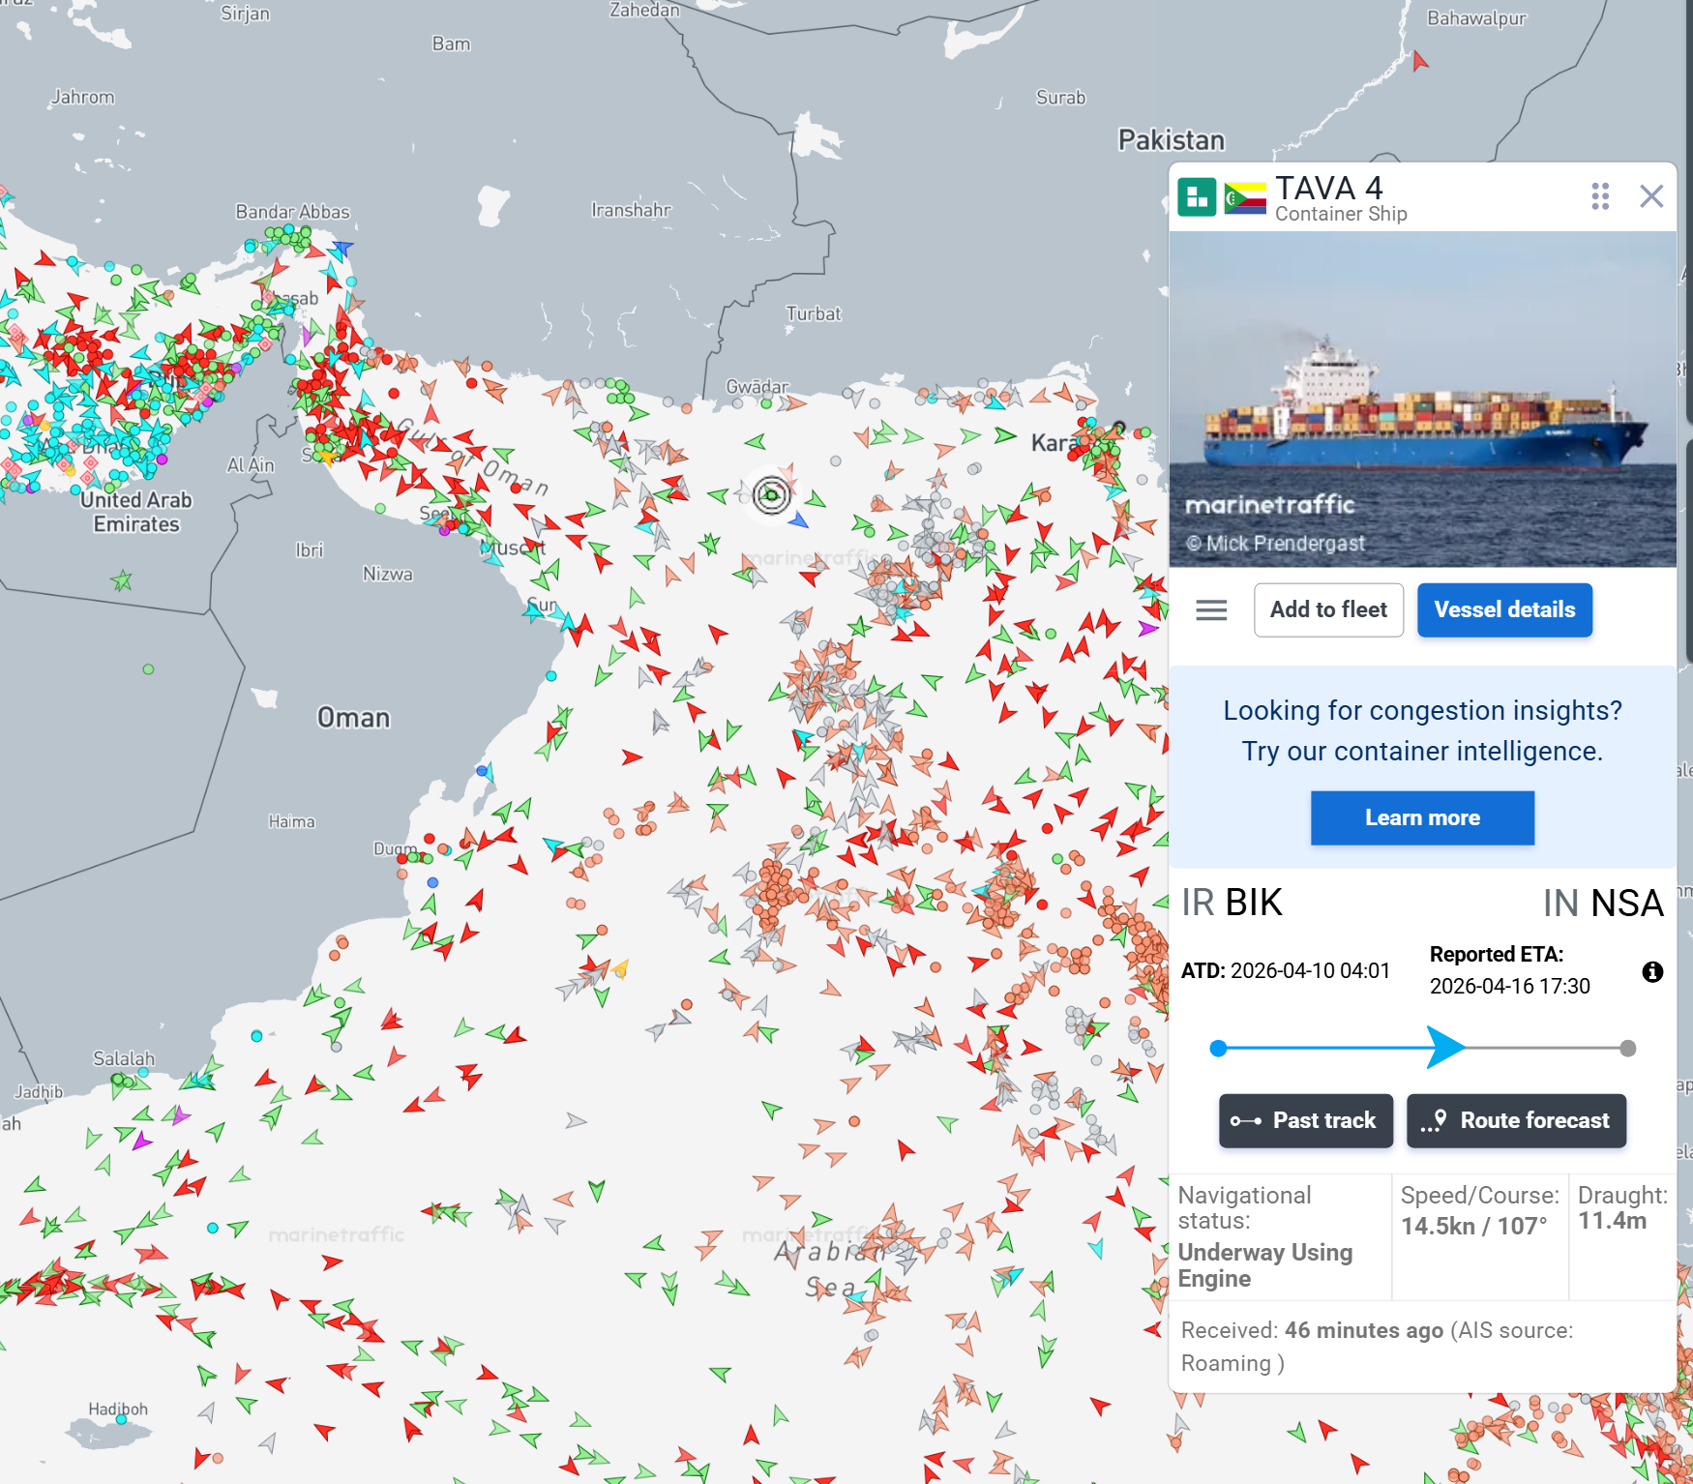Select the circled TAVA 4 vessel marker on map

[771, 495]
